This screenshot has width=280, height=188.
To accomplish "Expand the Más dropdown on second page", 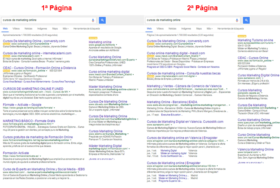I will (x=210, y=28).
